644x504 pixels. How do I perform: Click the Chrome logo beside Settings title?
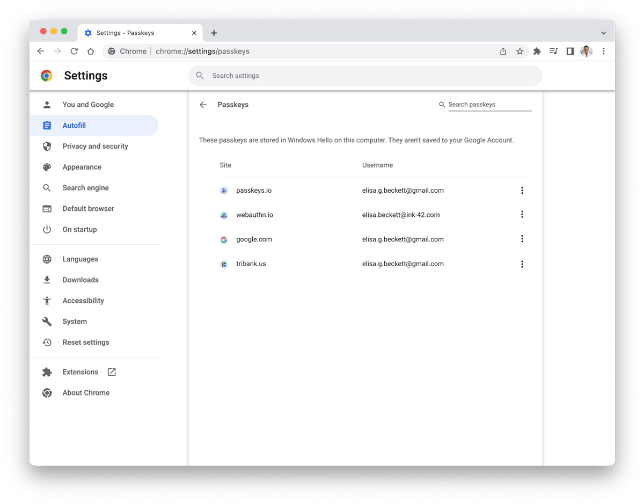click(47, 76)
